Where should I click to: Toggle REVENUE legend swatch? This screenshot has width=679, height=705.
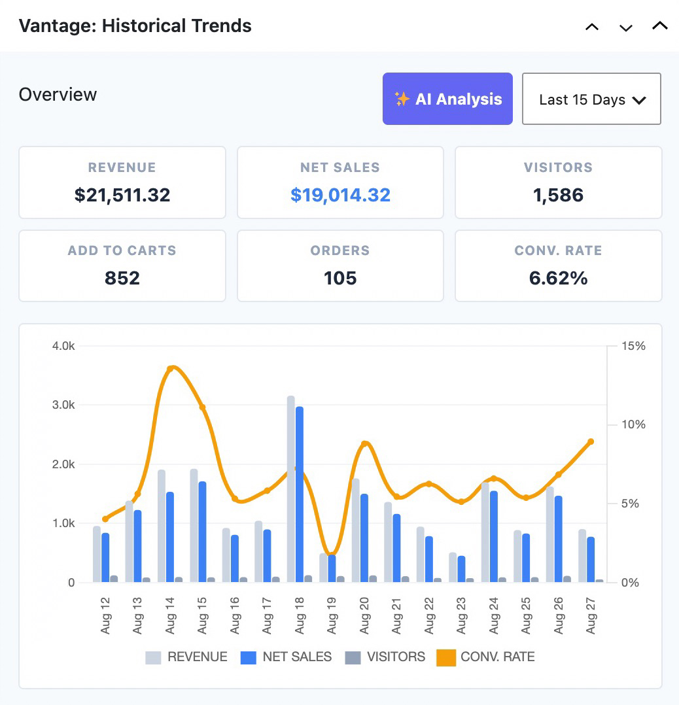click(x=153, y=657)
